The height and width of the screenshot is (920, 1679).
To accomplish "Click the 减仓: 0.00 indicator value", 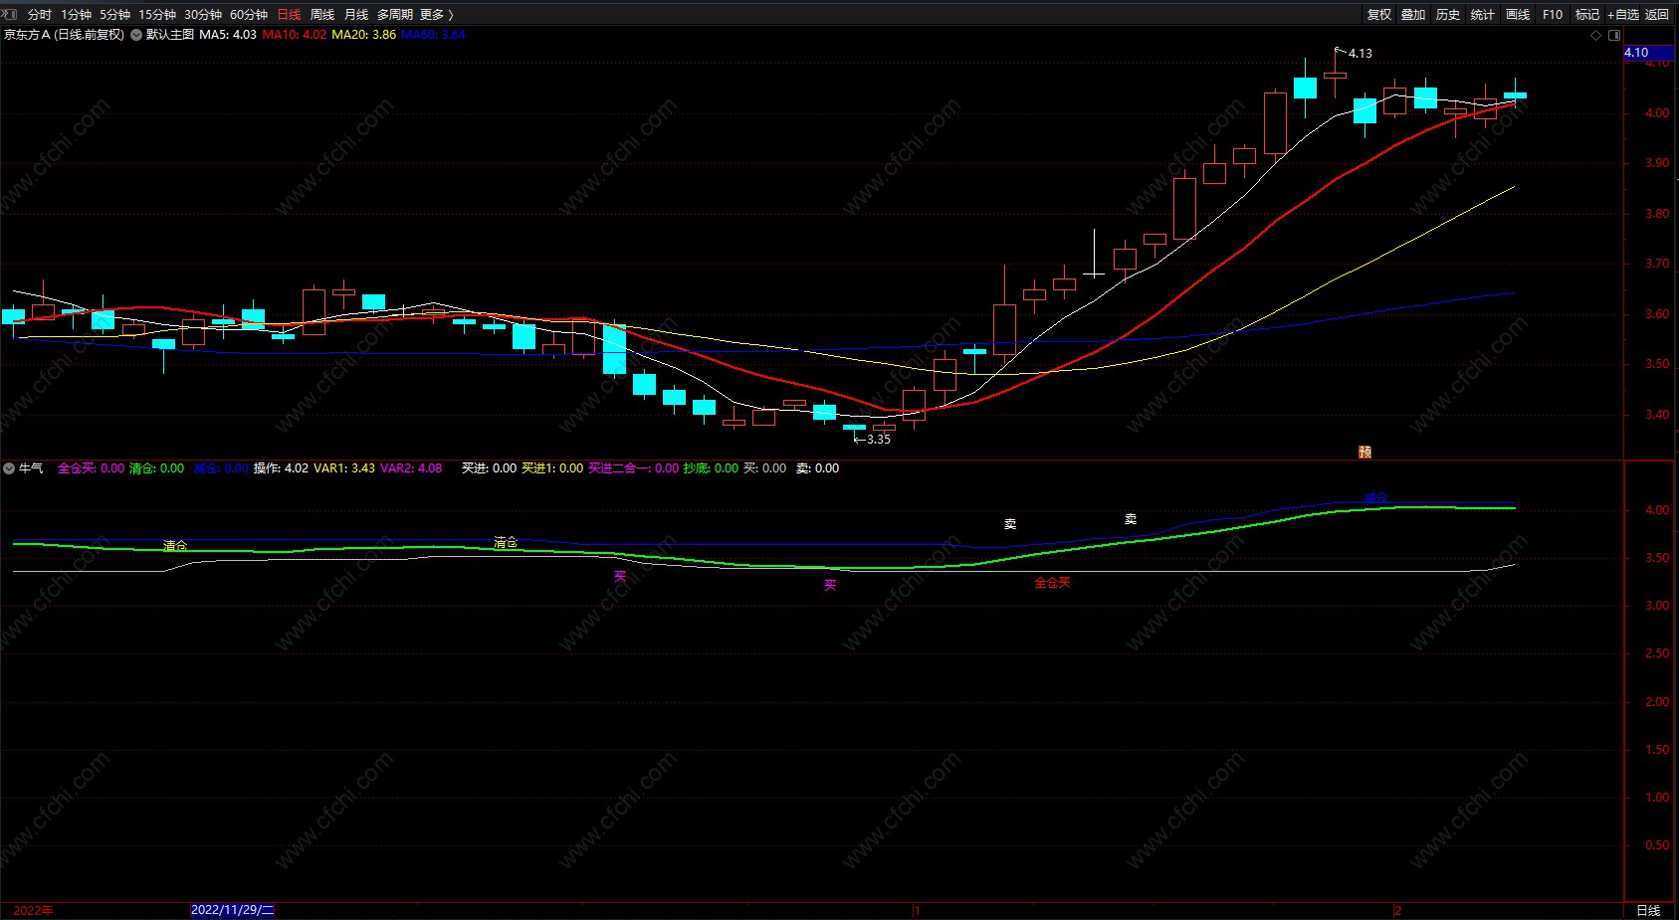I will [221, 468].
